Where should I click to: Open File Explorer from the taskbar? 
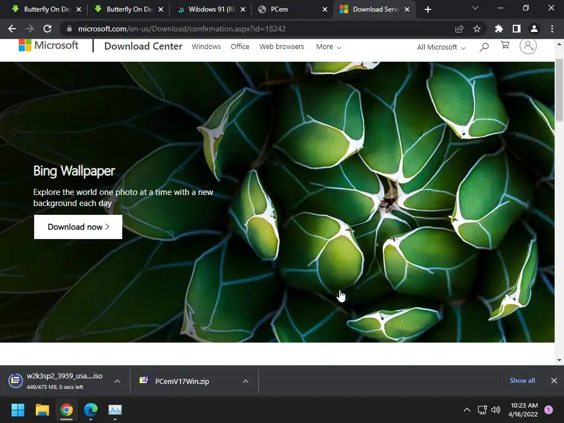tap(42, 410)
